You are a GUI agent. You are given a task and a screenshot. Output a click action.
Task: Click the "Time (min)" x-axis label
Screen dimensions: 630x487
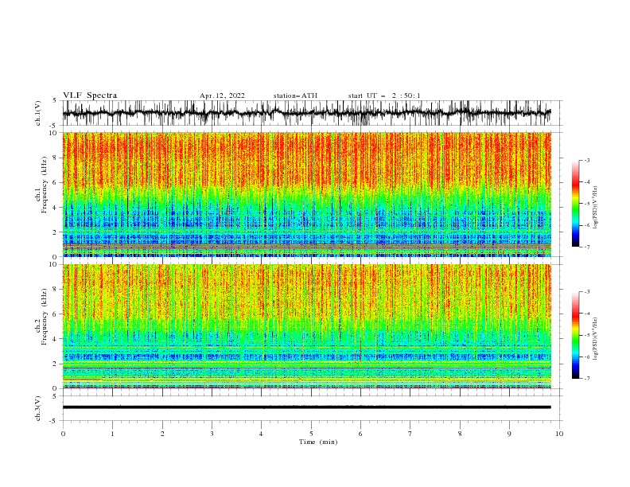tap(318, 442)
